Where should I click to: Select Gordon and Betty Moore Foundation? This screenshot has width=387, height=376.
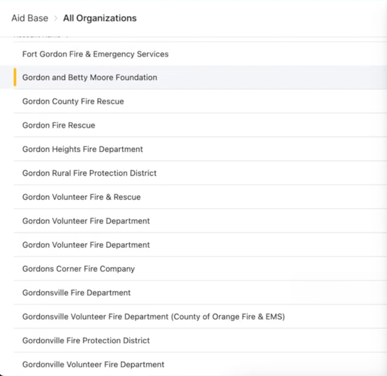pyautogui.click(x=90, y=77)
